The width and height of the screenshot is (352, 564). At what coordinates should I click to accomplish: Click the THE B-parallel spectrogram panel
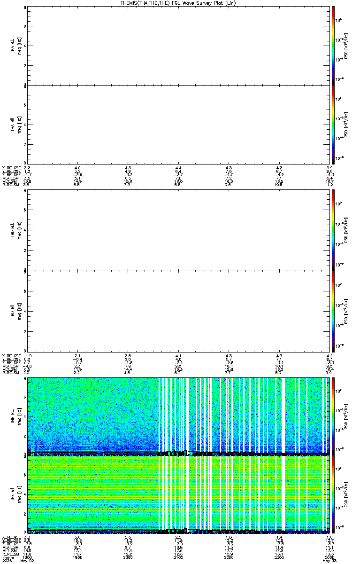[178, 495]
